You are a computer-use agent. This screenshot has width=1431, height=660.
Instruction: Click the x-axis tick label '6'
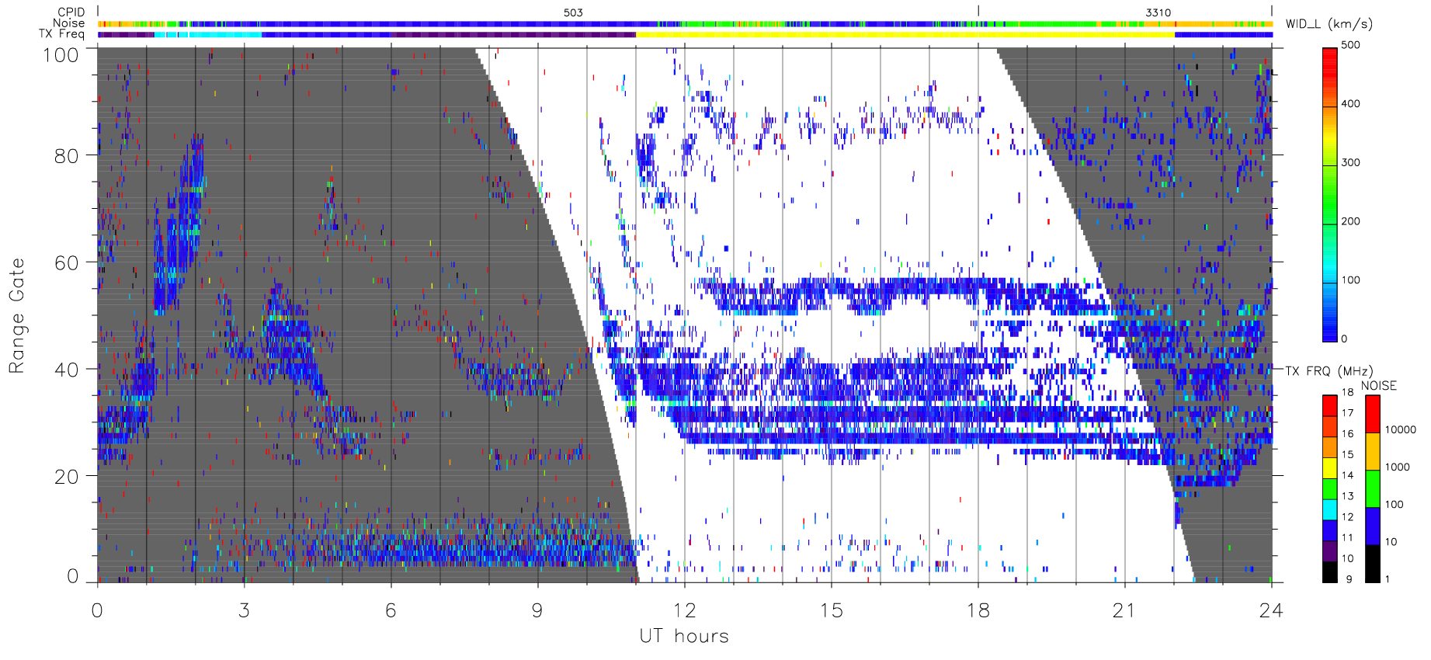click(x=391, y=610)
